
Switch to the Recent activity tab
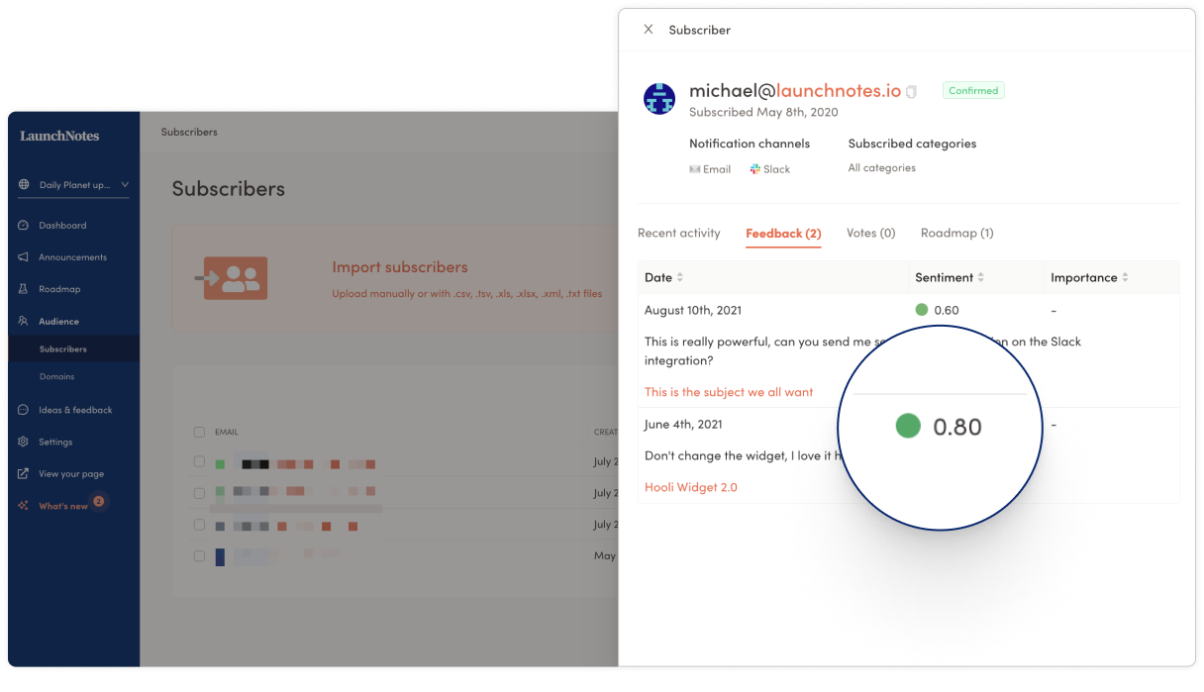click(679, 233)
